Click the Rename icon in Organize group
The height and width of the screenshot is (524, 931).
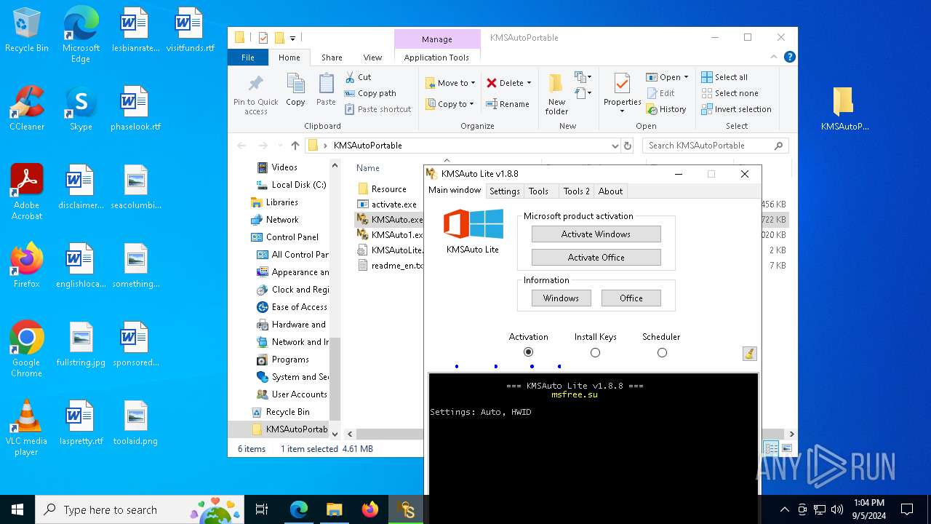[x=492, y=104]
